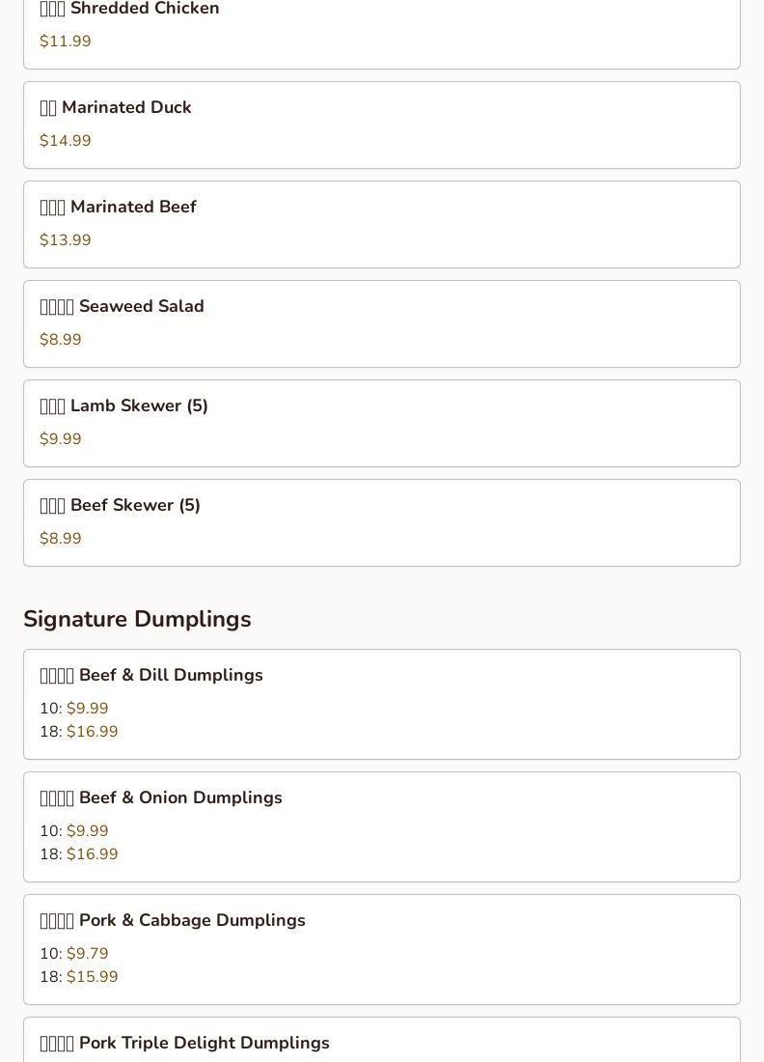Click the Beef Skewer $8.99 price
This screenshot has width=764, height=1062.
click(x=60, y=539)
